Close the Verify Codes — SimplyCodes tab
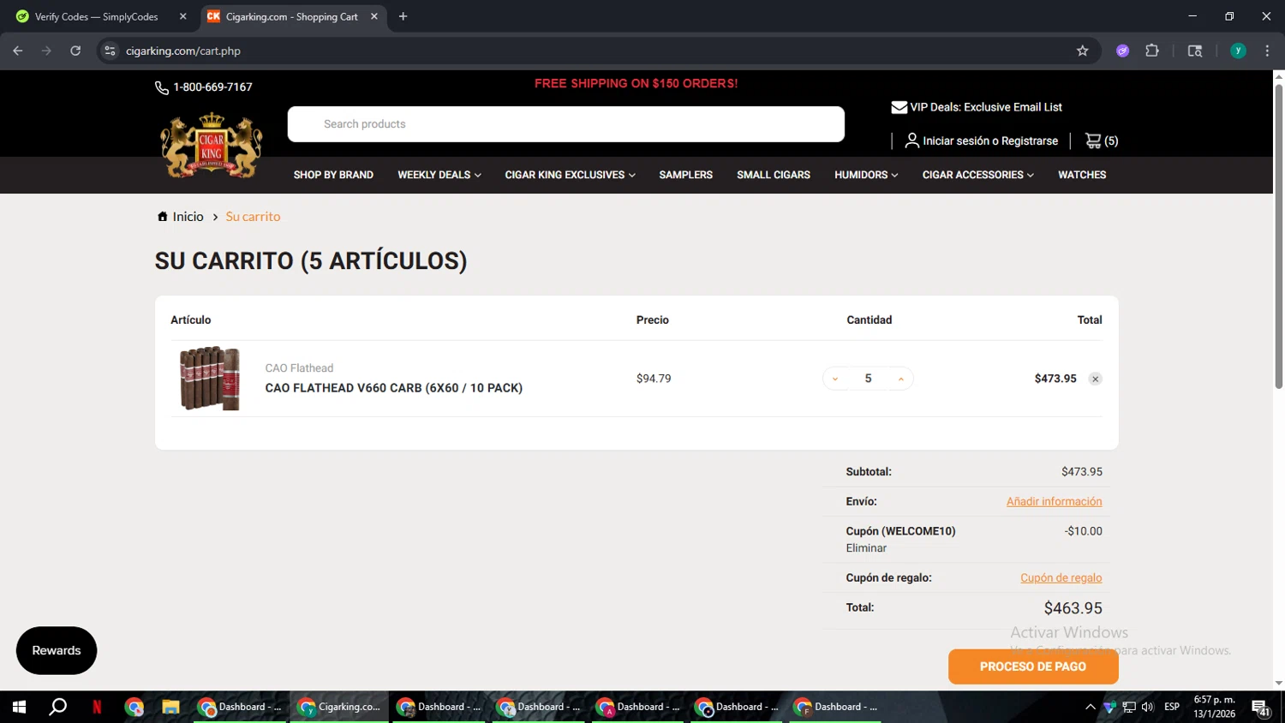Screen dimensions: 1285x723 tap(182, 16)
